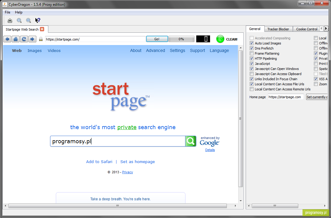Click the CyberDragon title bar app icon
331x218 pixels.
click(x=5, y=4)
